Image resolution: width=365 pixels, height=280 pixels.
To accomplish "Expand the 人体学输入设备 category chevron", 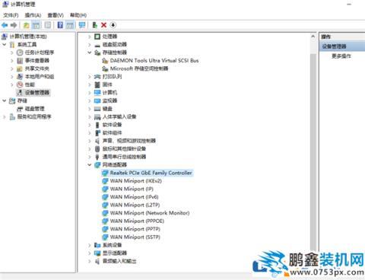I will tap(90, 117).
